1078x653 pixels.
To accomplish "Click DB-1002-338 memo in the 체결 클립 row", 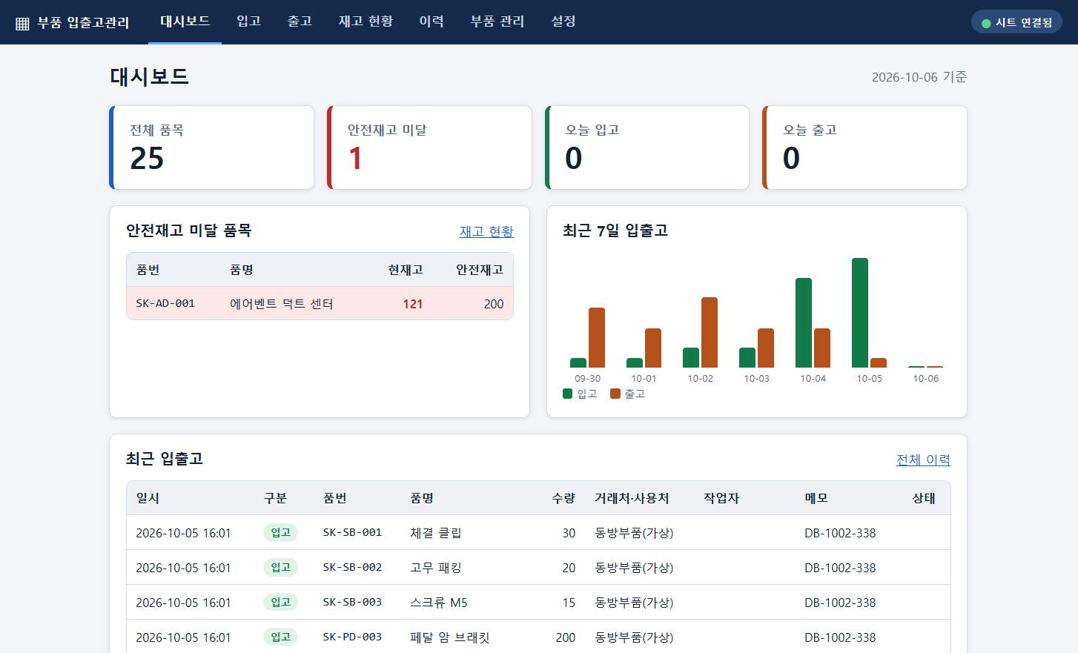I will 840,533.
